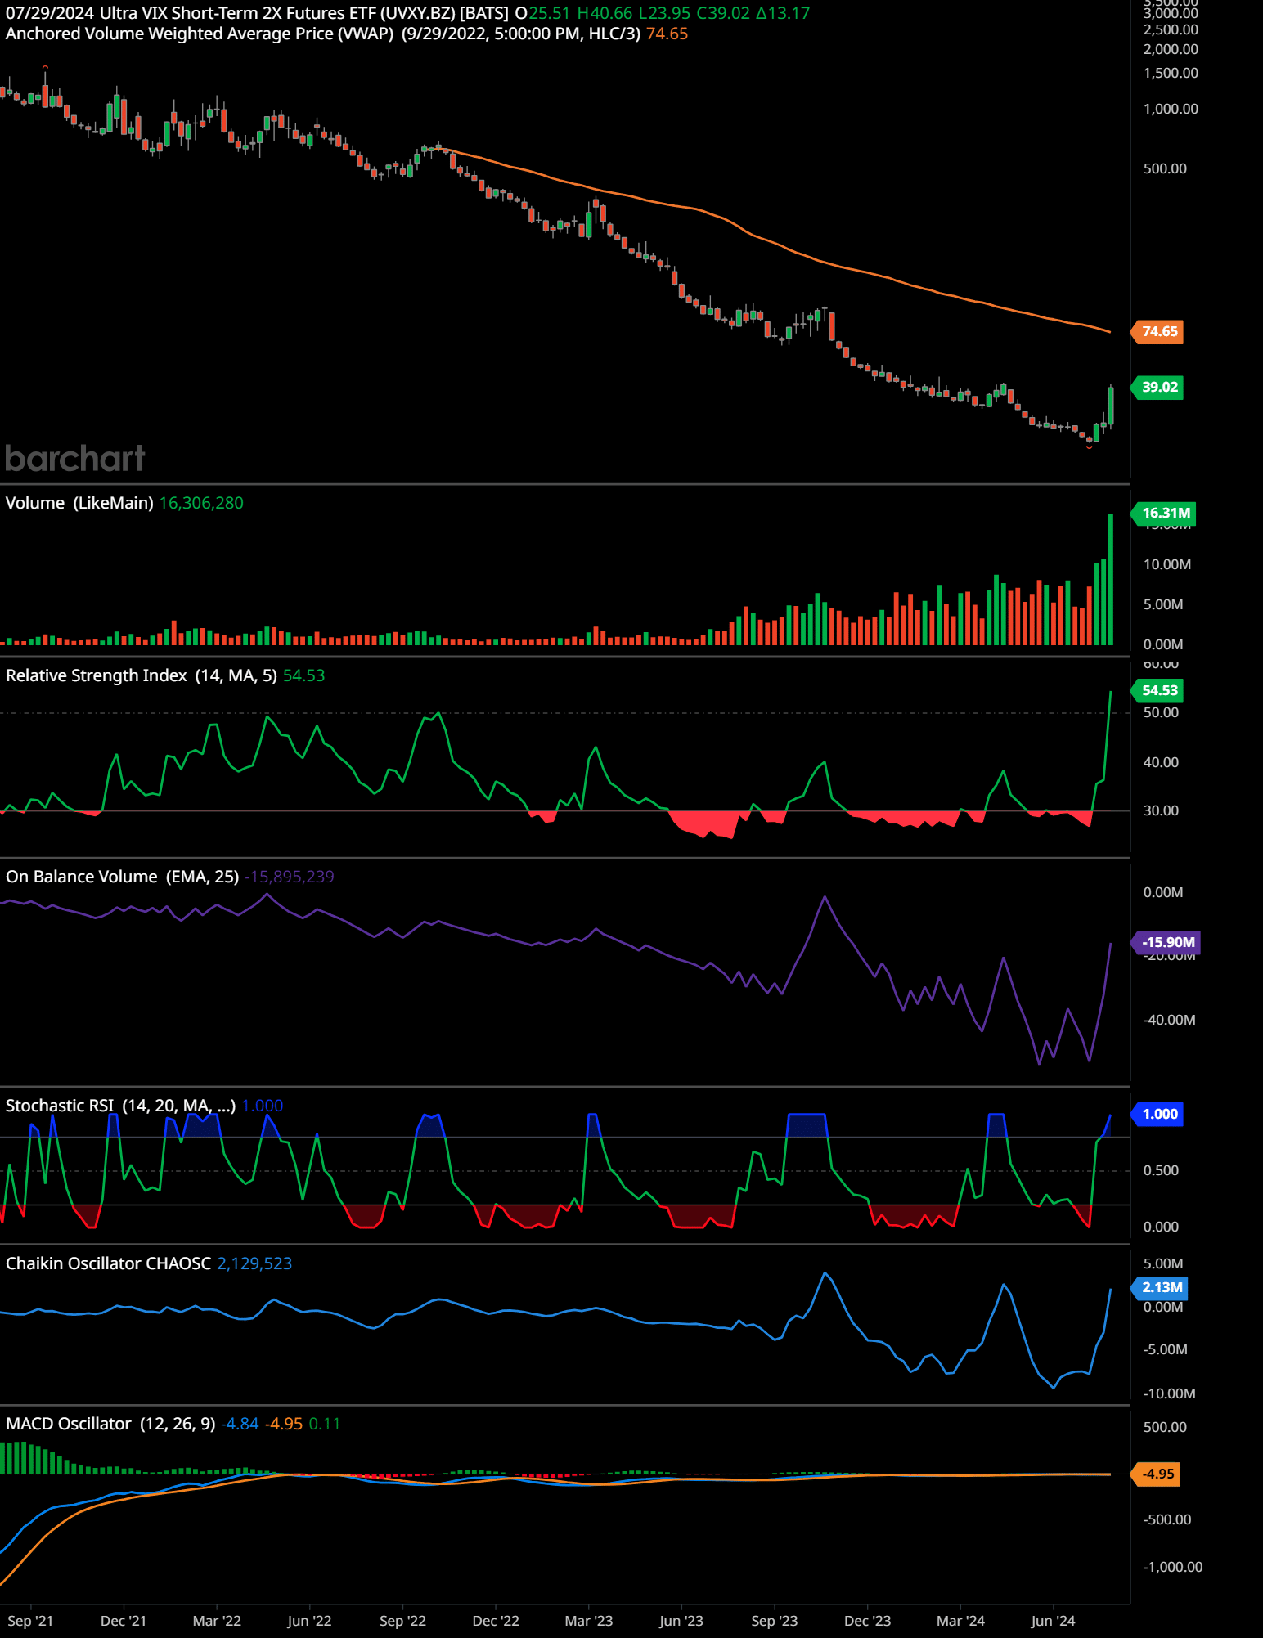
Task: Click the Volume (LikeMain) indicator label
Action: tap(79, 504)
